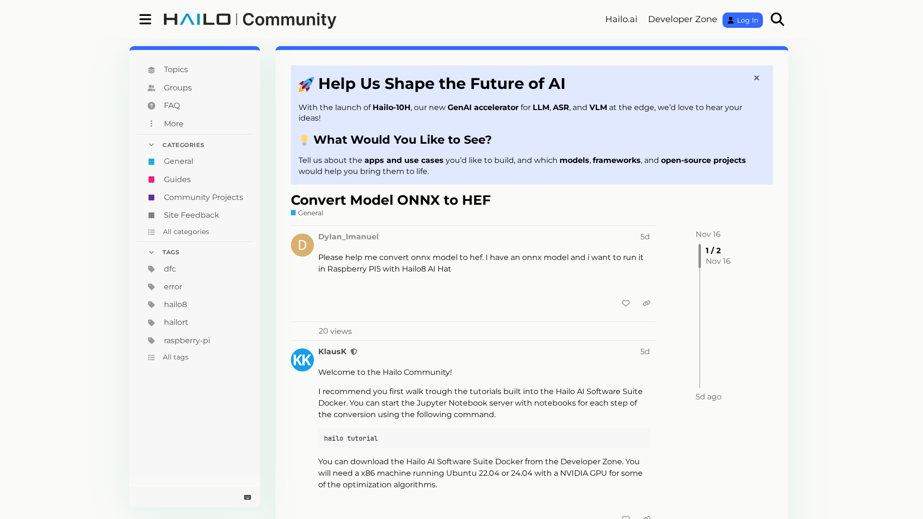Open Topics in the sidebar

(x=175, y=70)
